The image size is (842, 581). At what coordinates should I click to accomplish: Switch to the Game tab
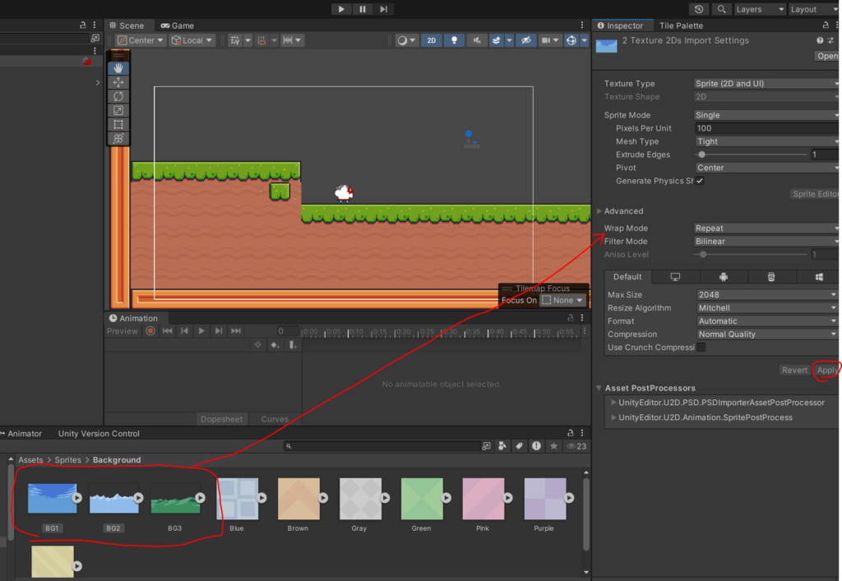[177, 25]
